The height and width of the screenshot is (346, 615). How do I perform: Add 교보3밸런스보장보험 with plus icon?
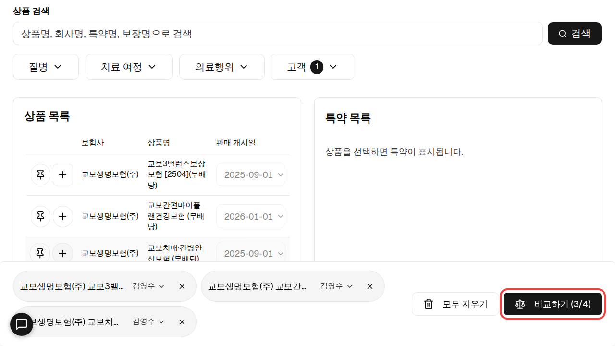(x=62, y=174)
